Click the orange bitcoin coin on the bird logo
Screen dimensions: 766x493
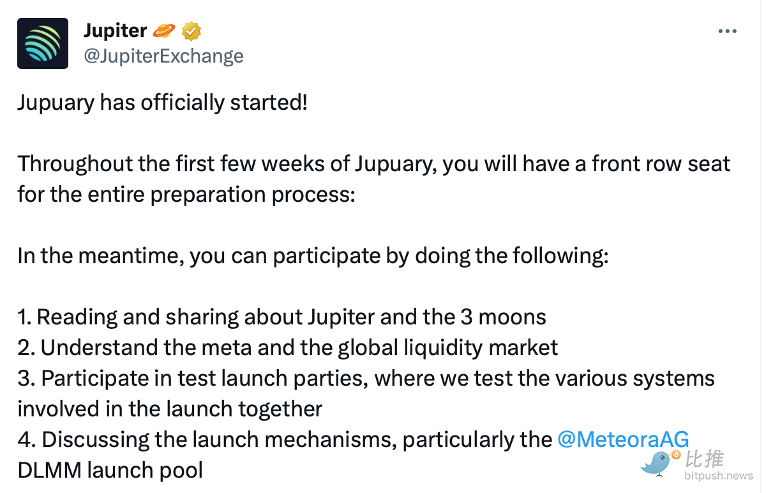click(675, 455)
